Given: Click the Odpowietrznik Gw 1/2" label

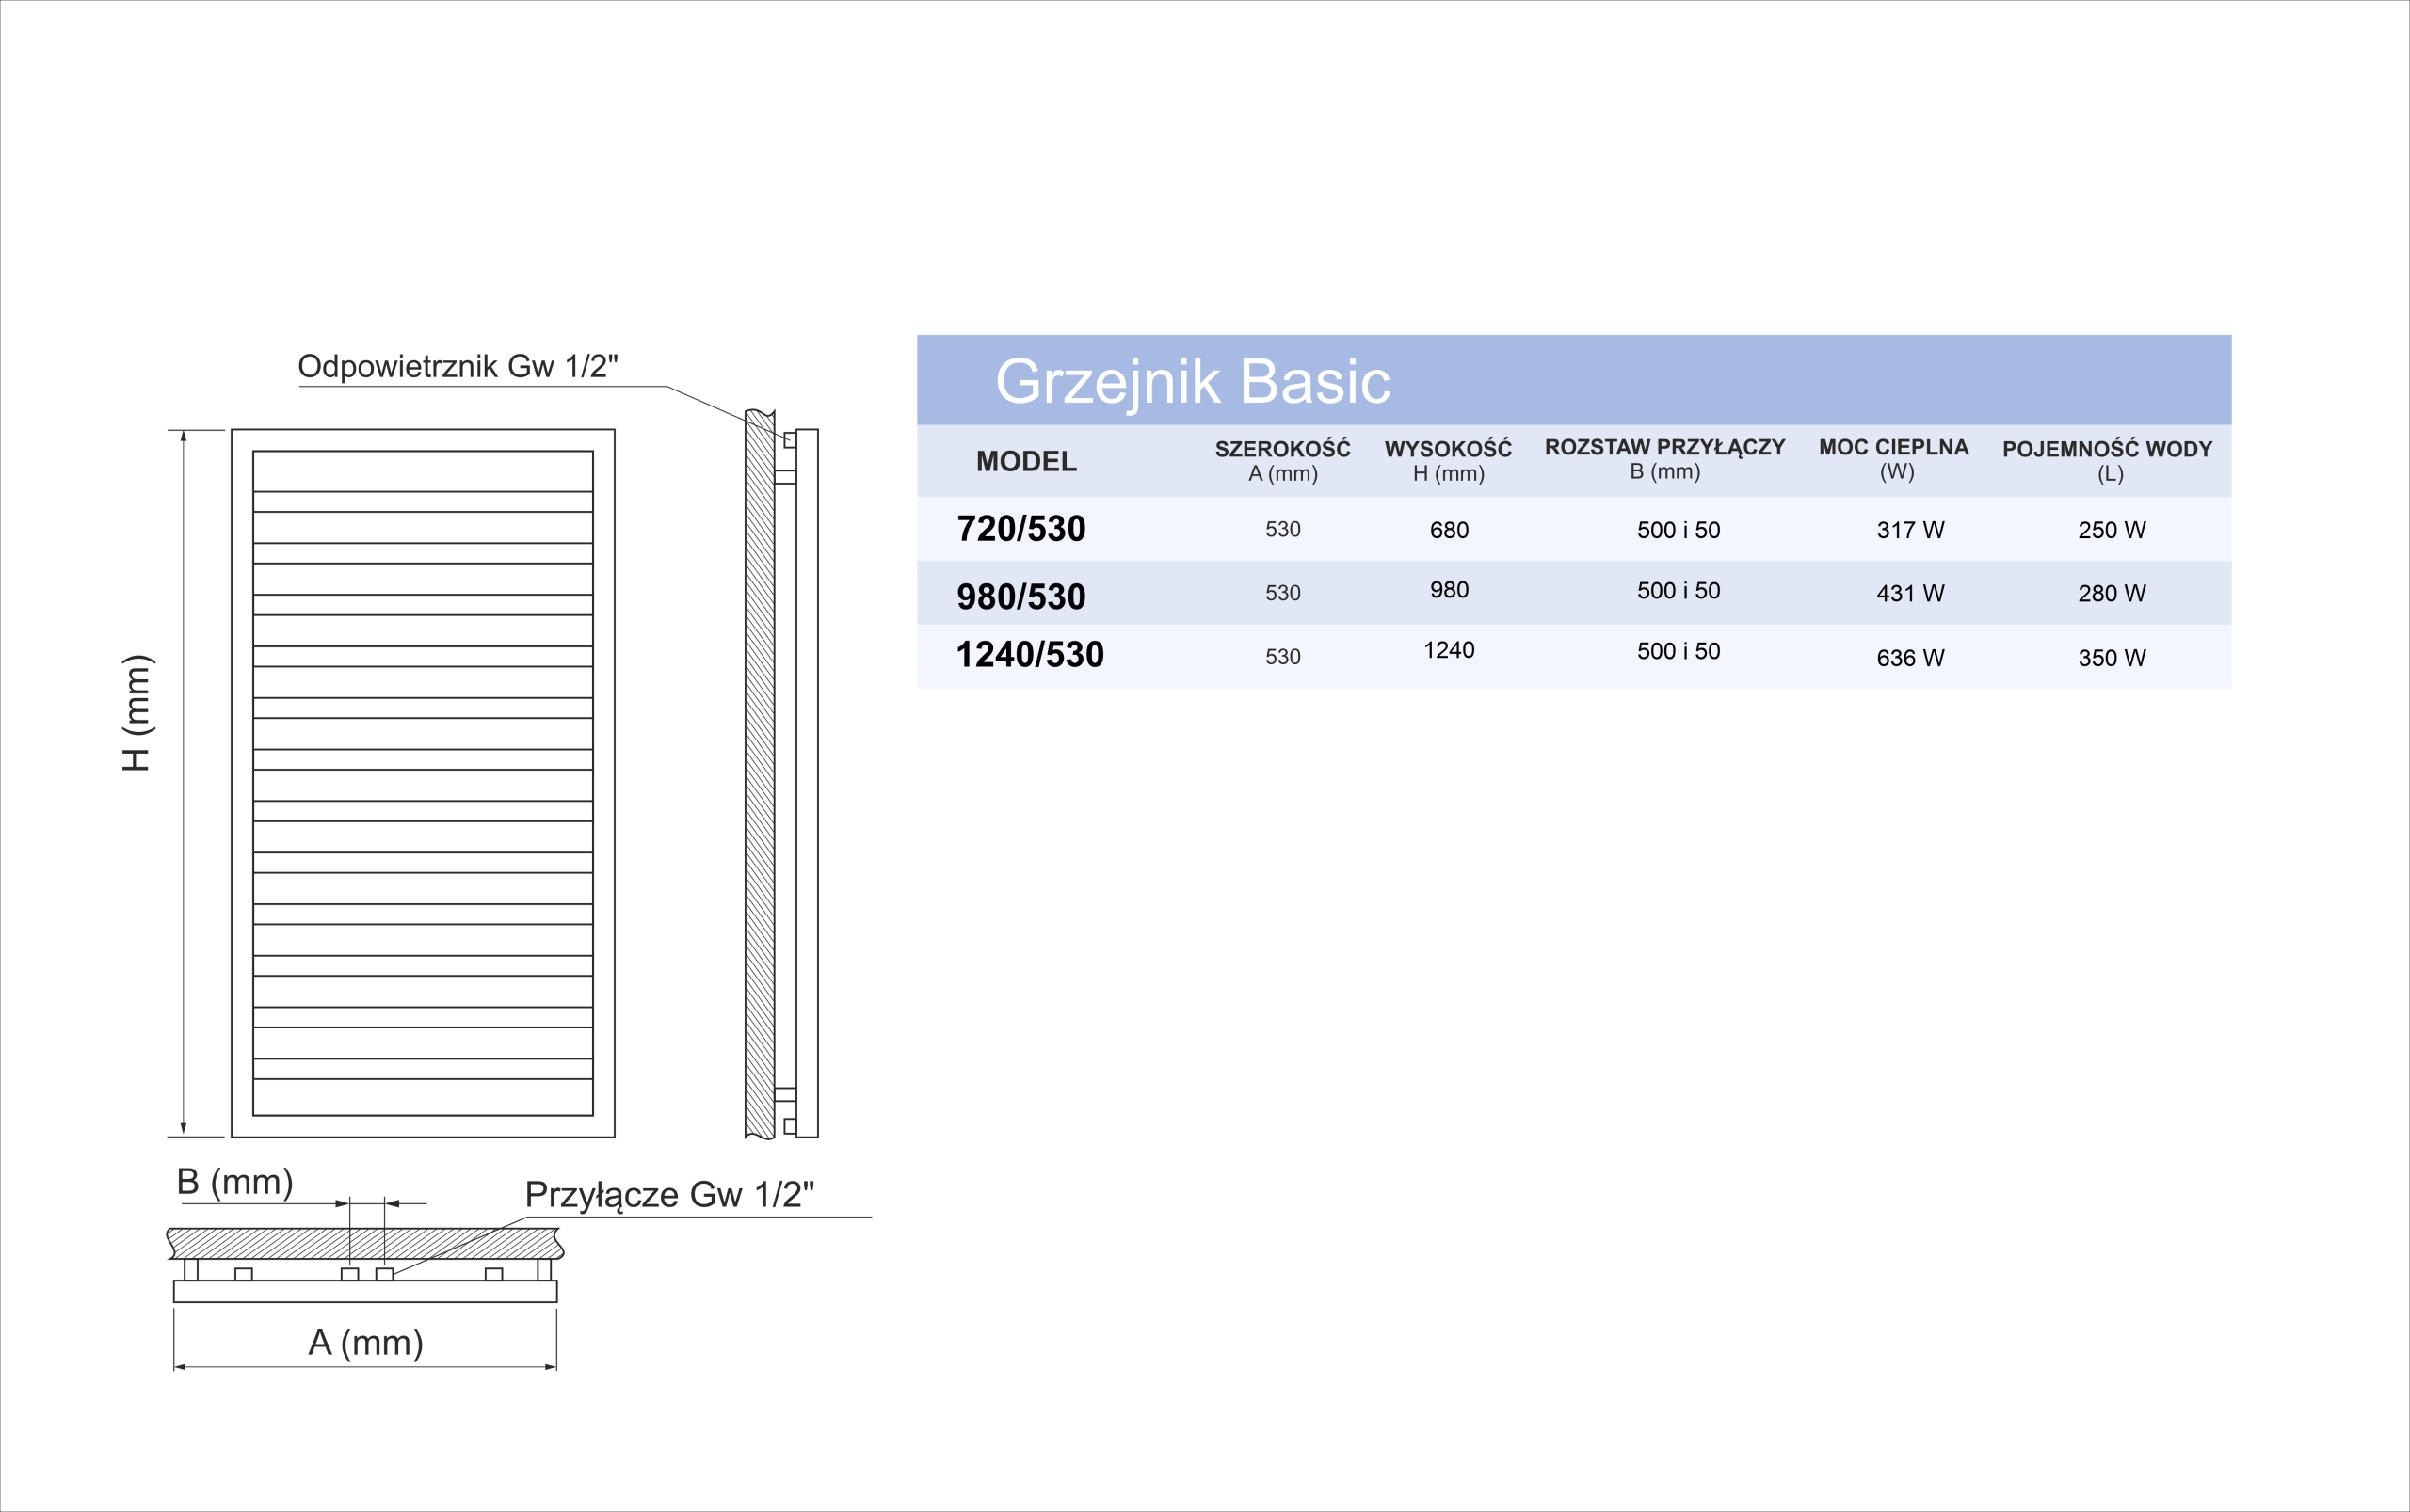Looking at the screenshot, I should coord(458,366).
